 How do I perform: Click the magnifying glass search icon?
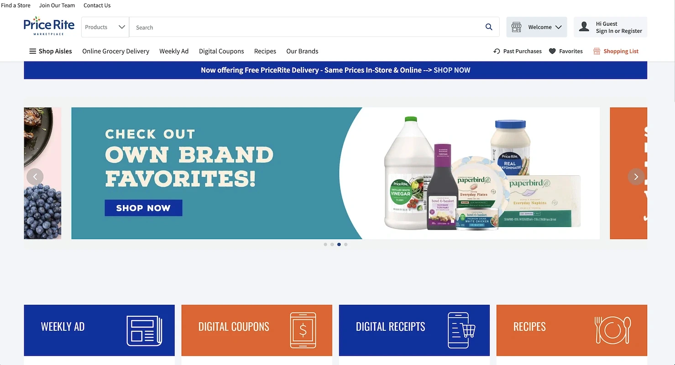pyautogui.click(x=489, y=27)
